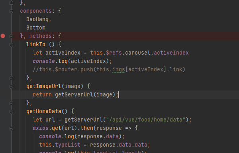
Task: Collapse the axios.get then callback fold marker
Action: pos(11,128)
